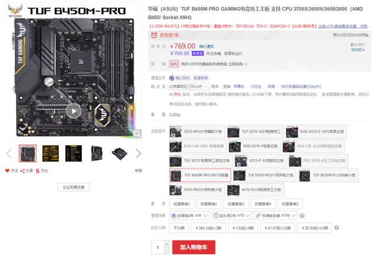Open help icon beside 标准版安装 dropdown
Viewport: 377px width, 257px height.
302,216
